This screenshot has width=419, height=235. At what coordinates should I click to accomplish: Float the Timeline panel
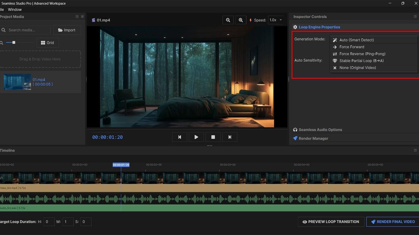point(415,150)
